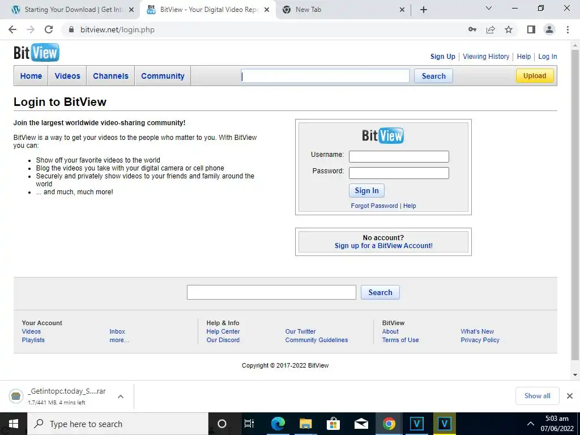This screenshot has height=435, width=580.
Task: Click the top search input field
Action: tap(325, 76)
